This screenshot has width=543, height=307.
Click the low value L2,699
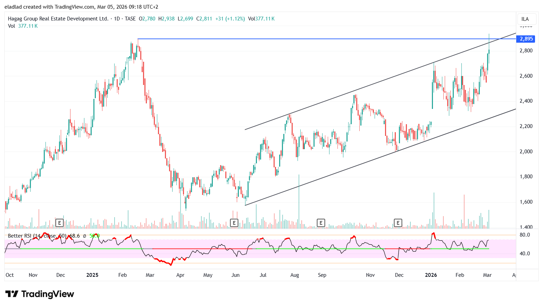185,19
